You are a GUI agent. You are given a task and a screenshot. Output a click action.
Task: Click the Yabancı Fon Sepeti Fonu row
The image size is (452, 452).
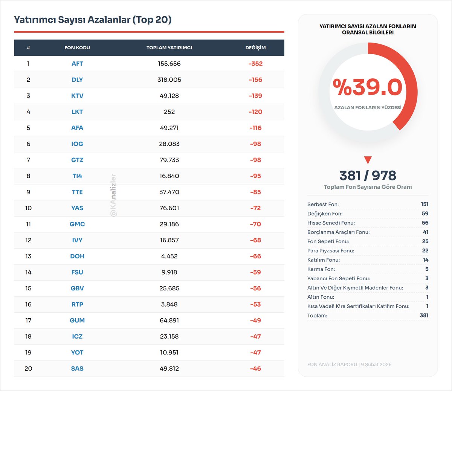[368, 278]
